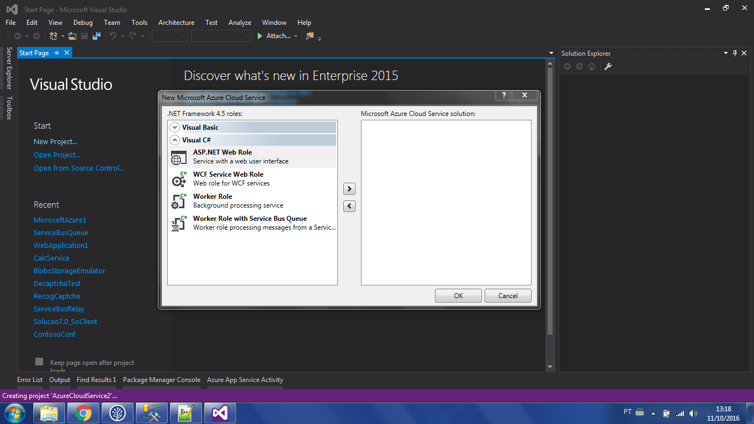The width and height of the screenshot is (754, 424).
Task: Click the WCF Service Web Role icon
Action: [x=179, y=179]
